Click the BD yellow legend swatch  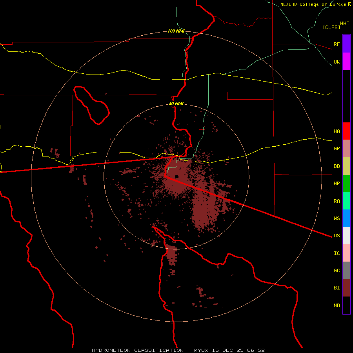346,166
